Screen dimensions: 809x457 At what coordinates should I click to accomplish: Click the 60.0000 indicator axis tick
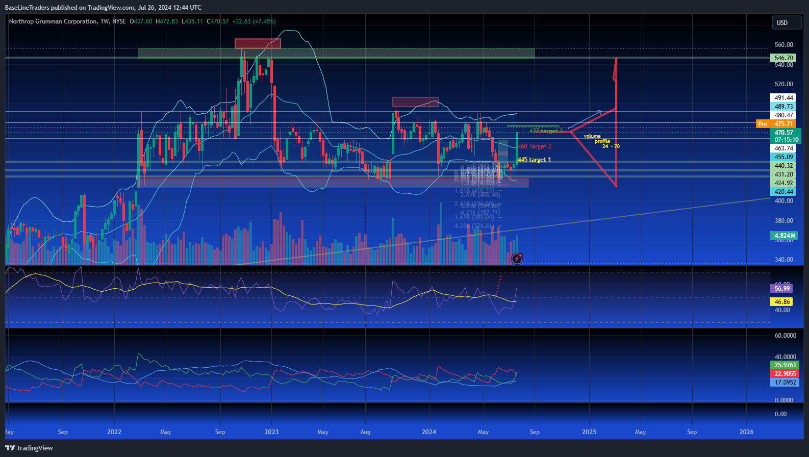785,336
